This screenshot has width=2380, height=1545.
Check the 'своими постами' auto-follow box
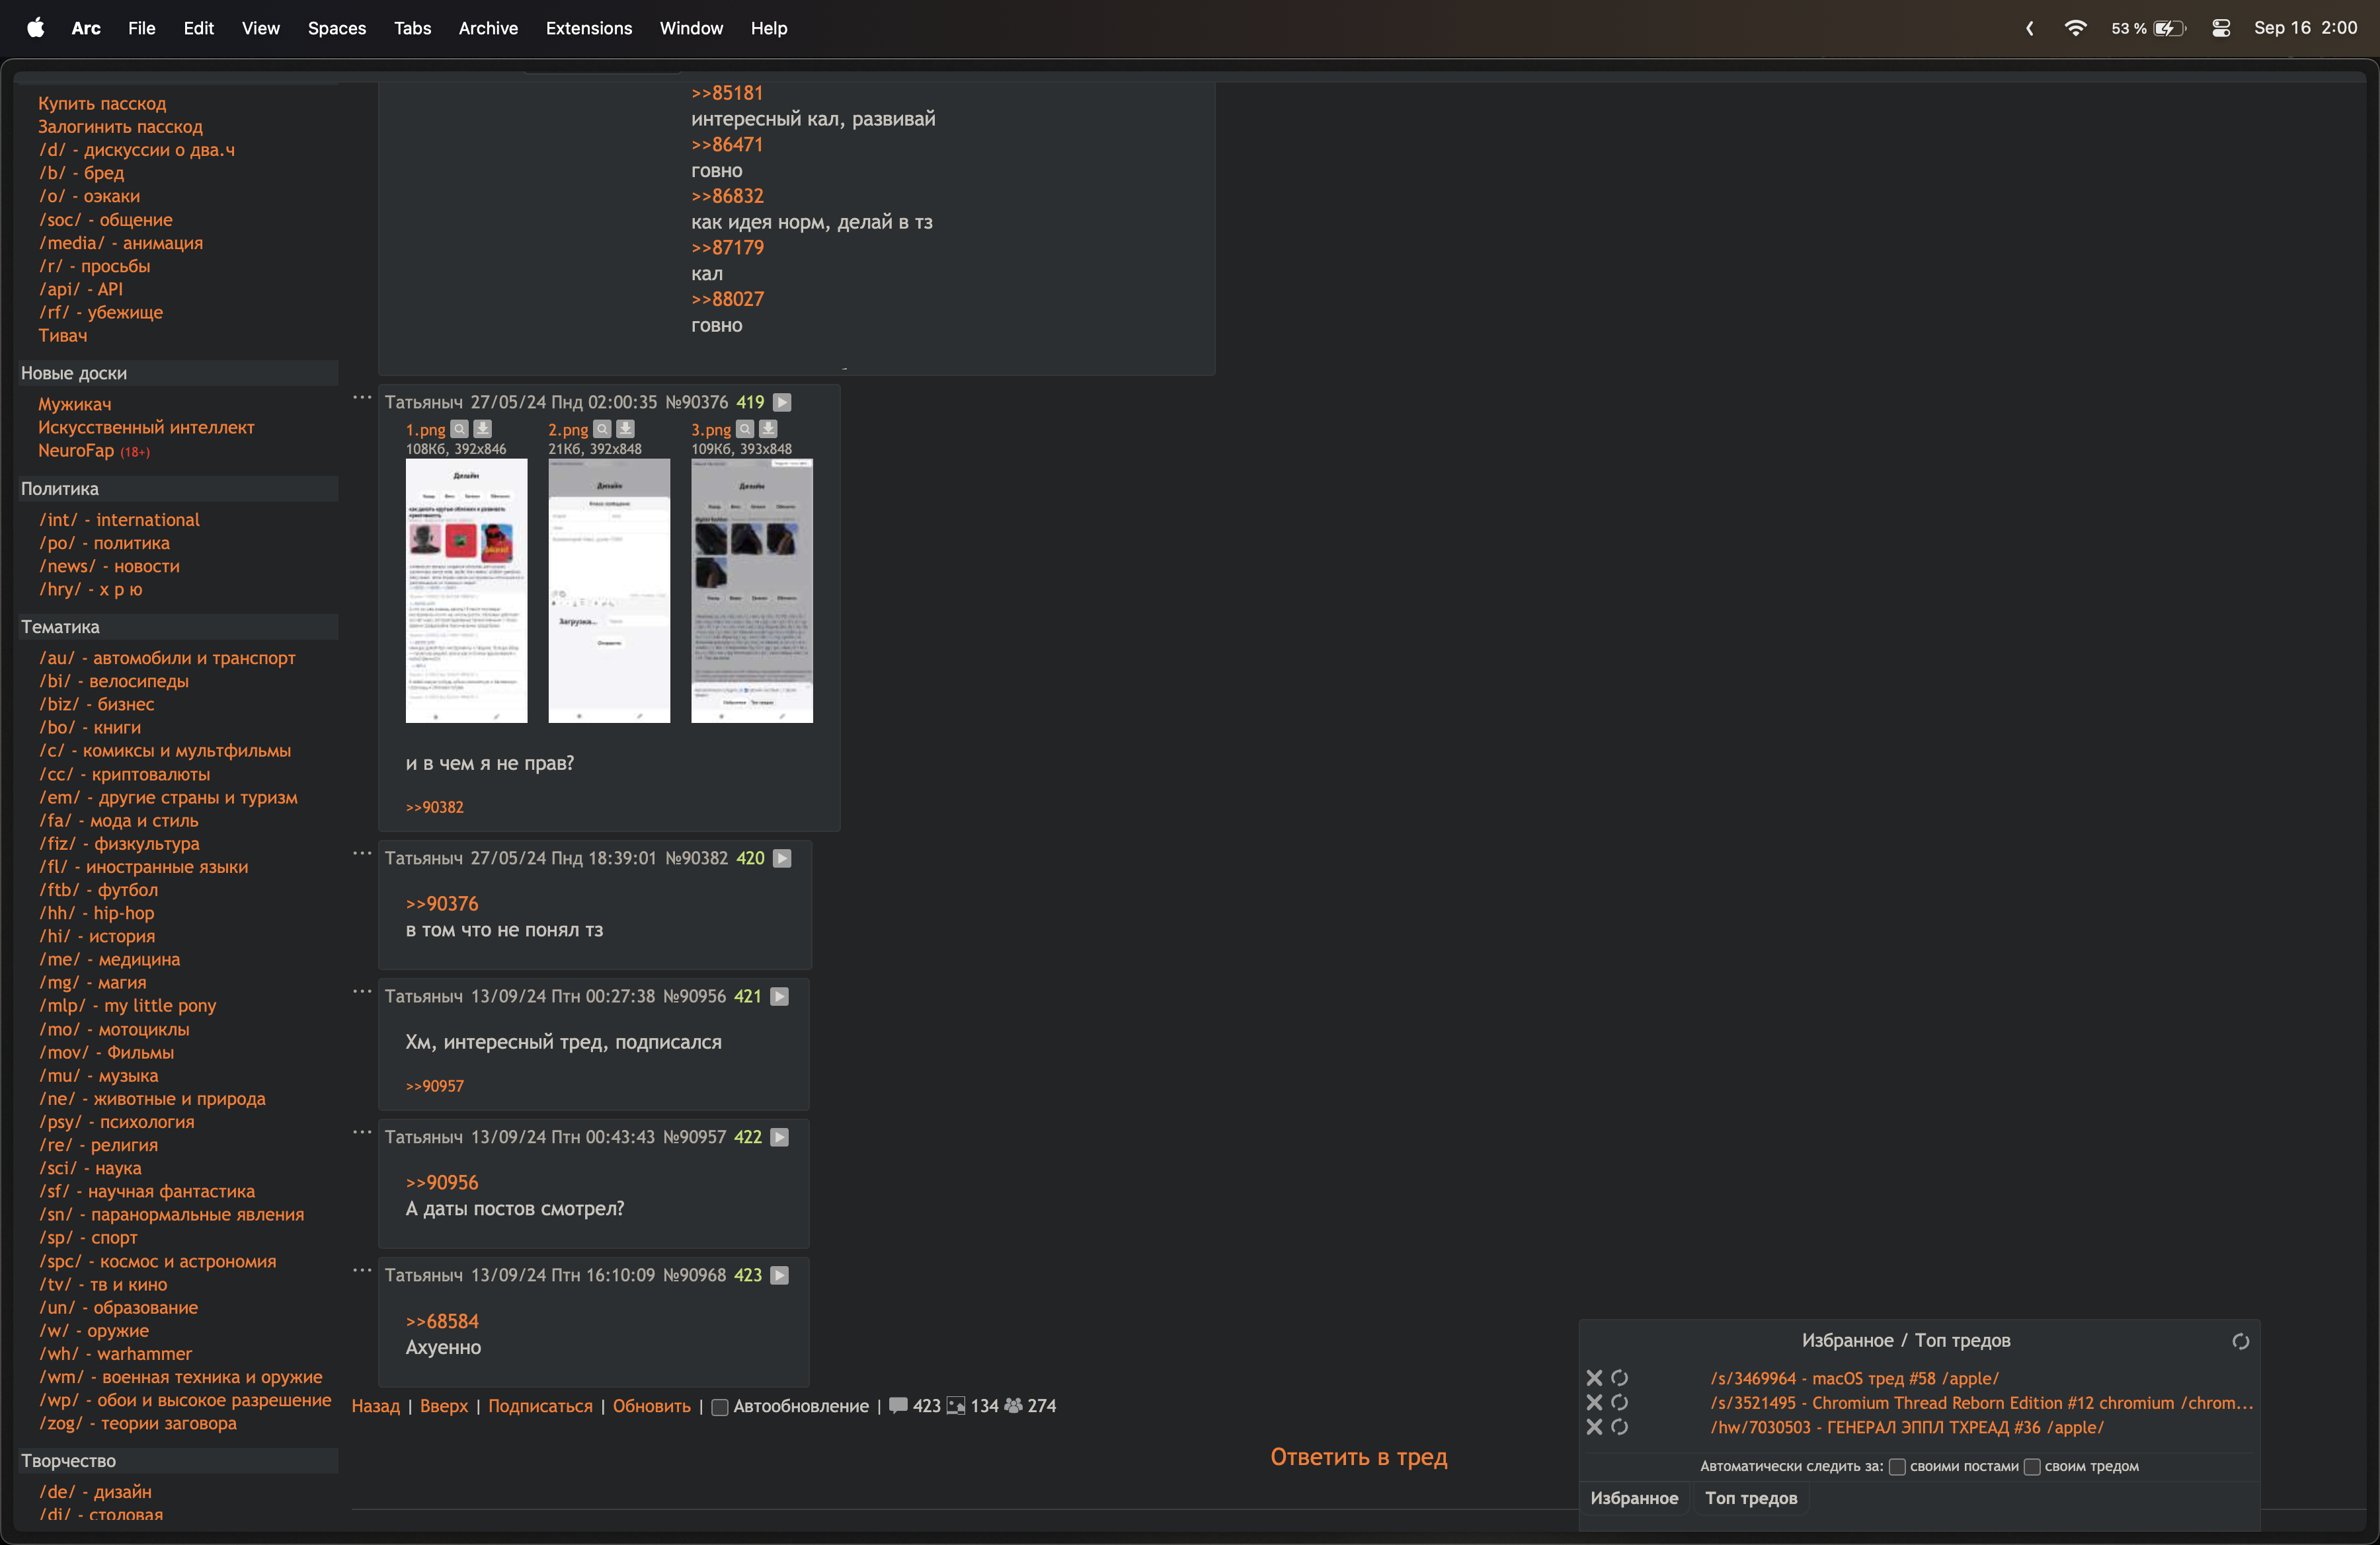coord(1897,1467)
